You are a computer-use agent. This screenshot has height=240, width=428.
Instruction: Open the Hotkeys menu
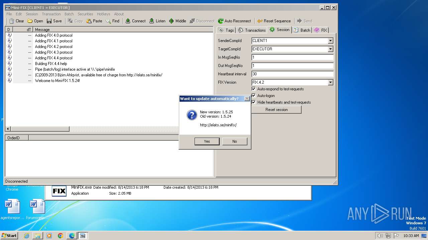click(x=103, y=14)
